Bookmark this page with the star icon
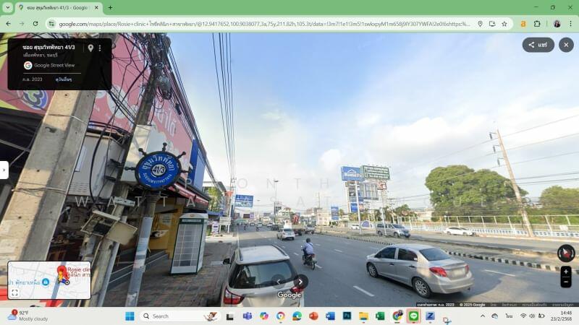The width and height of the screenshot is (579, 325). tap(504, 24)
